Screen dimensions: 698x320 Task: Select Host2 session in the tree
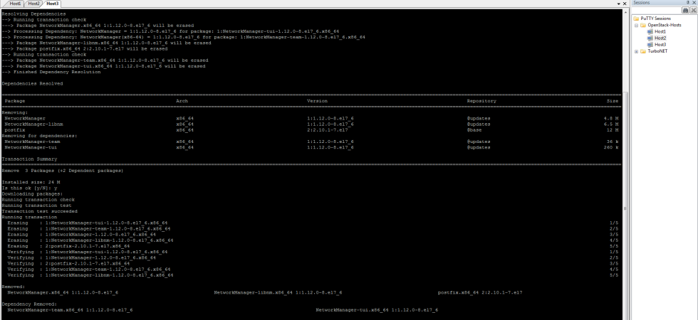pyautogui.click(x=660, y=38)
